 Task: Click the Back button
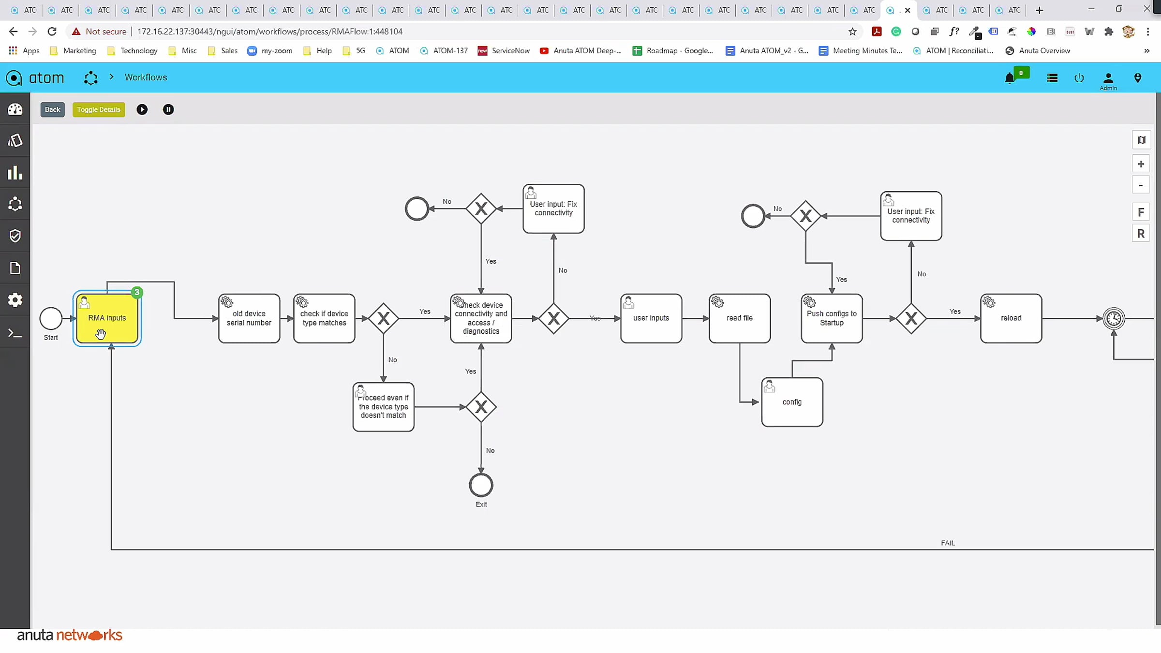pyautogui.click(x=52, y=110)
